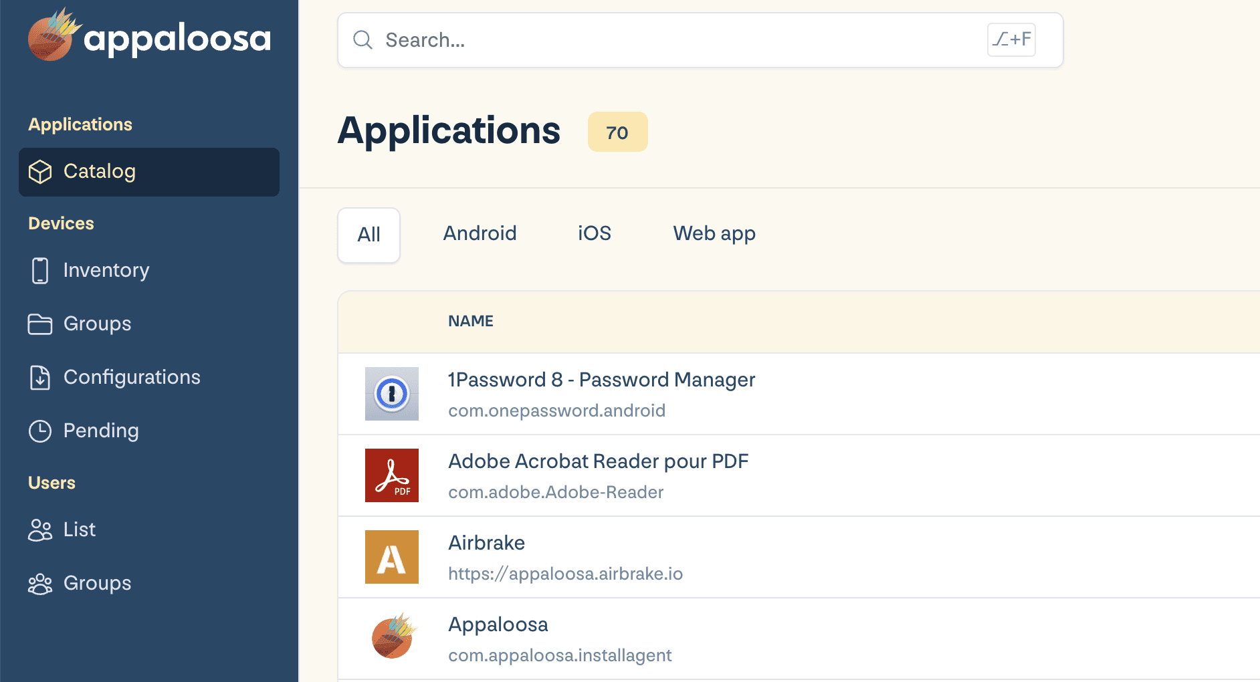
Task: Click the Inventory phone icon
Action: point(40,270)
